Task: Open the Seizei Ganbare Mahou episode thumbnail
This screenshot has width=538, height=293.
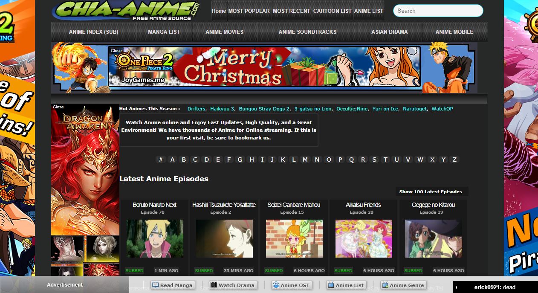Action: tap(294, 238)
